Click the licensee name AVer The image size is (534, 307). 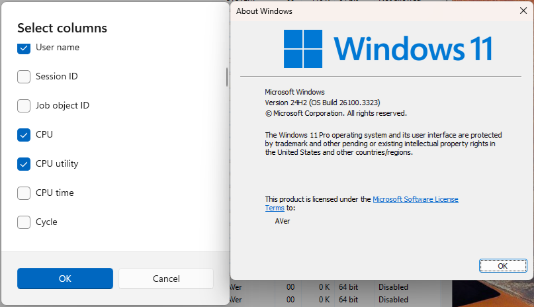click(x=283, y=221)
